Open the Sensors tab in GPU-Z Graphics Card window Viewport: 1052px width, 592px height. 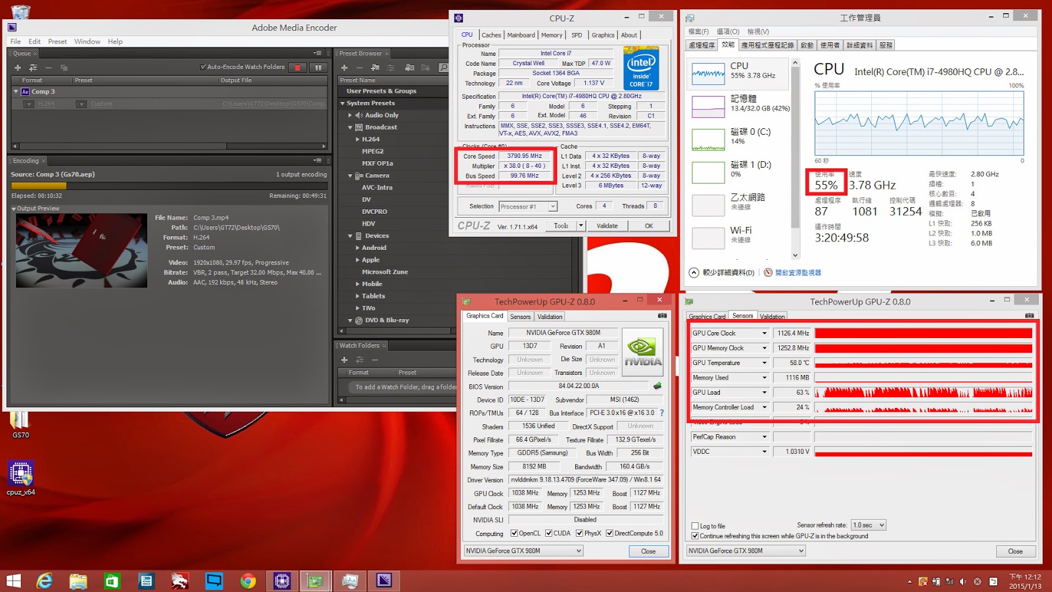pos(520,317)
